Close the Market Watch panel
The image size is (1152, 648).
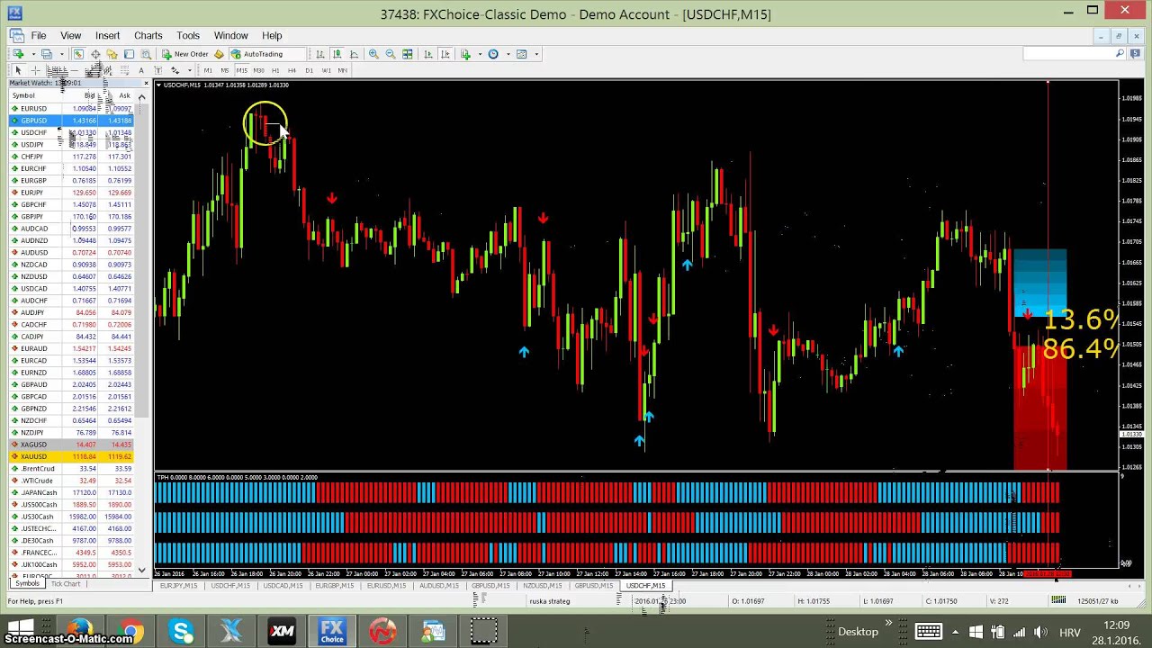tap(146, 83)
